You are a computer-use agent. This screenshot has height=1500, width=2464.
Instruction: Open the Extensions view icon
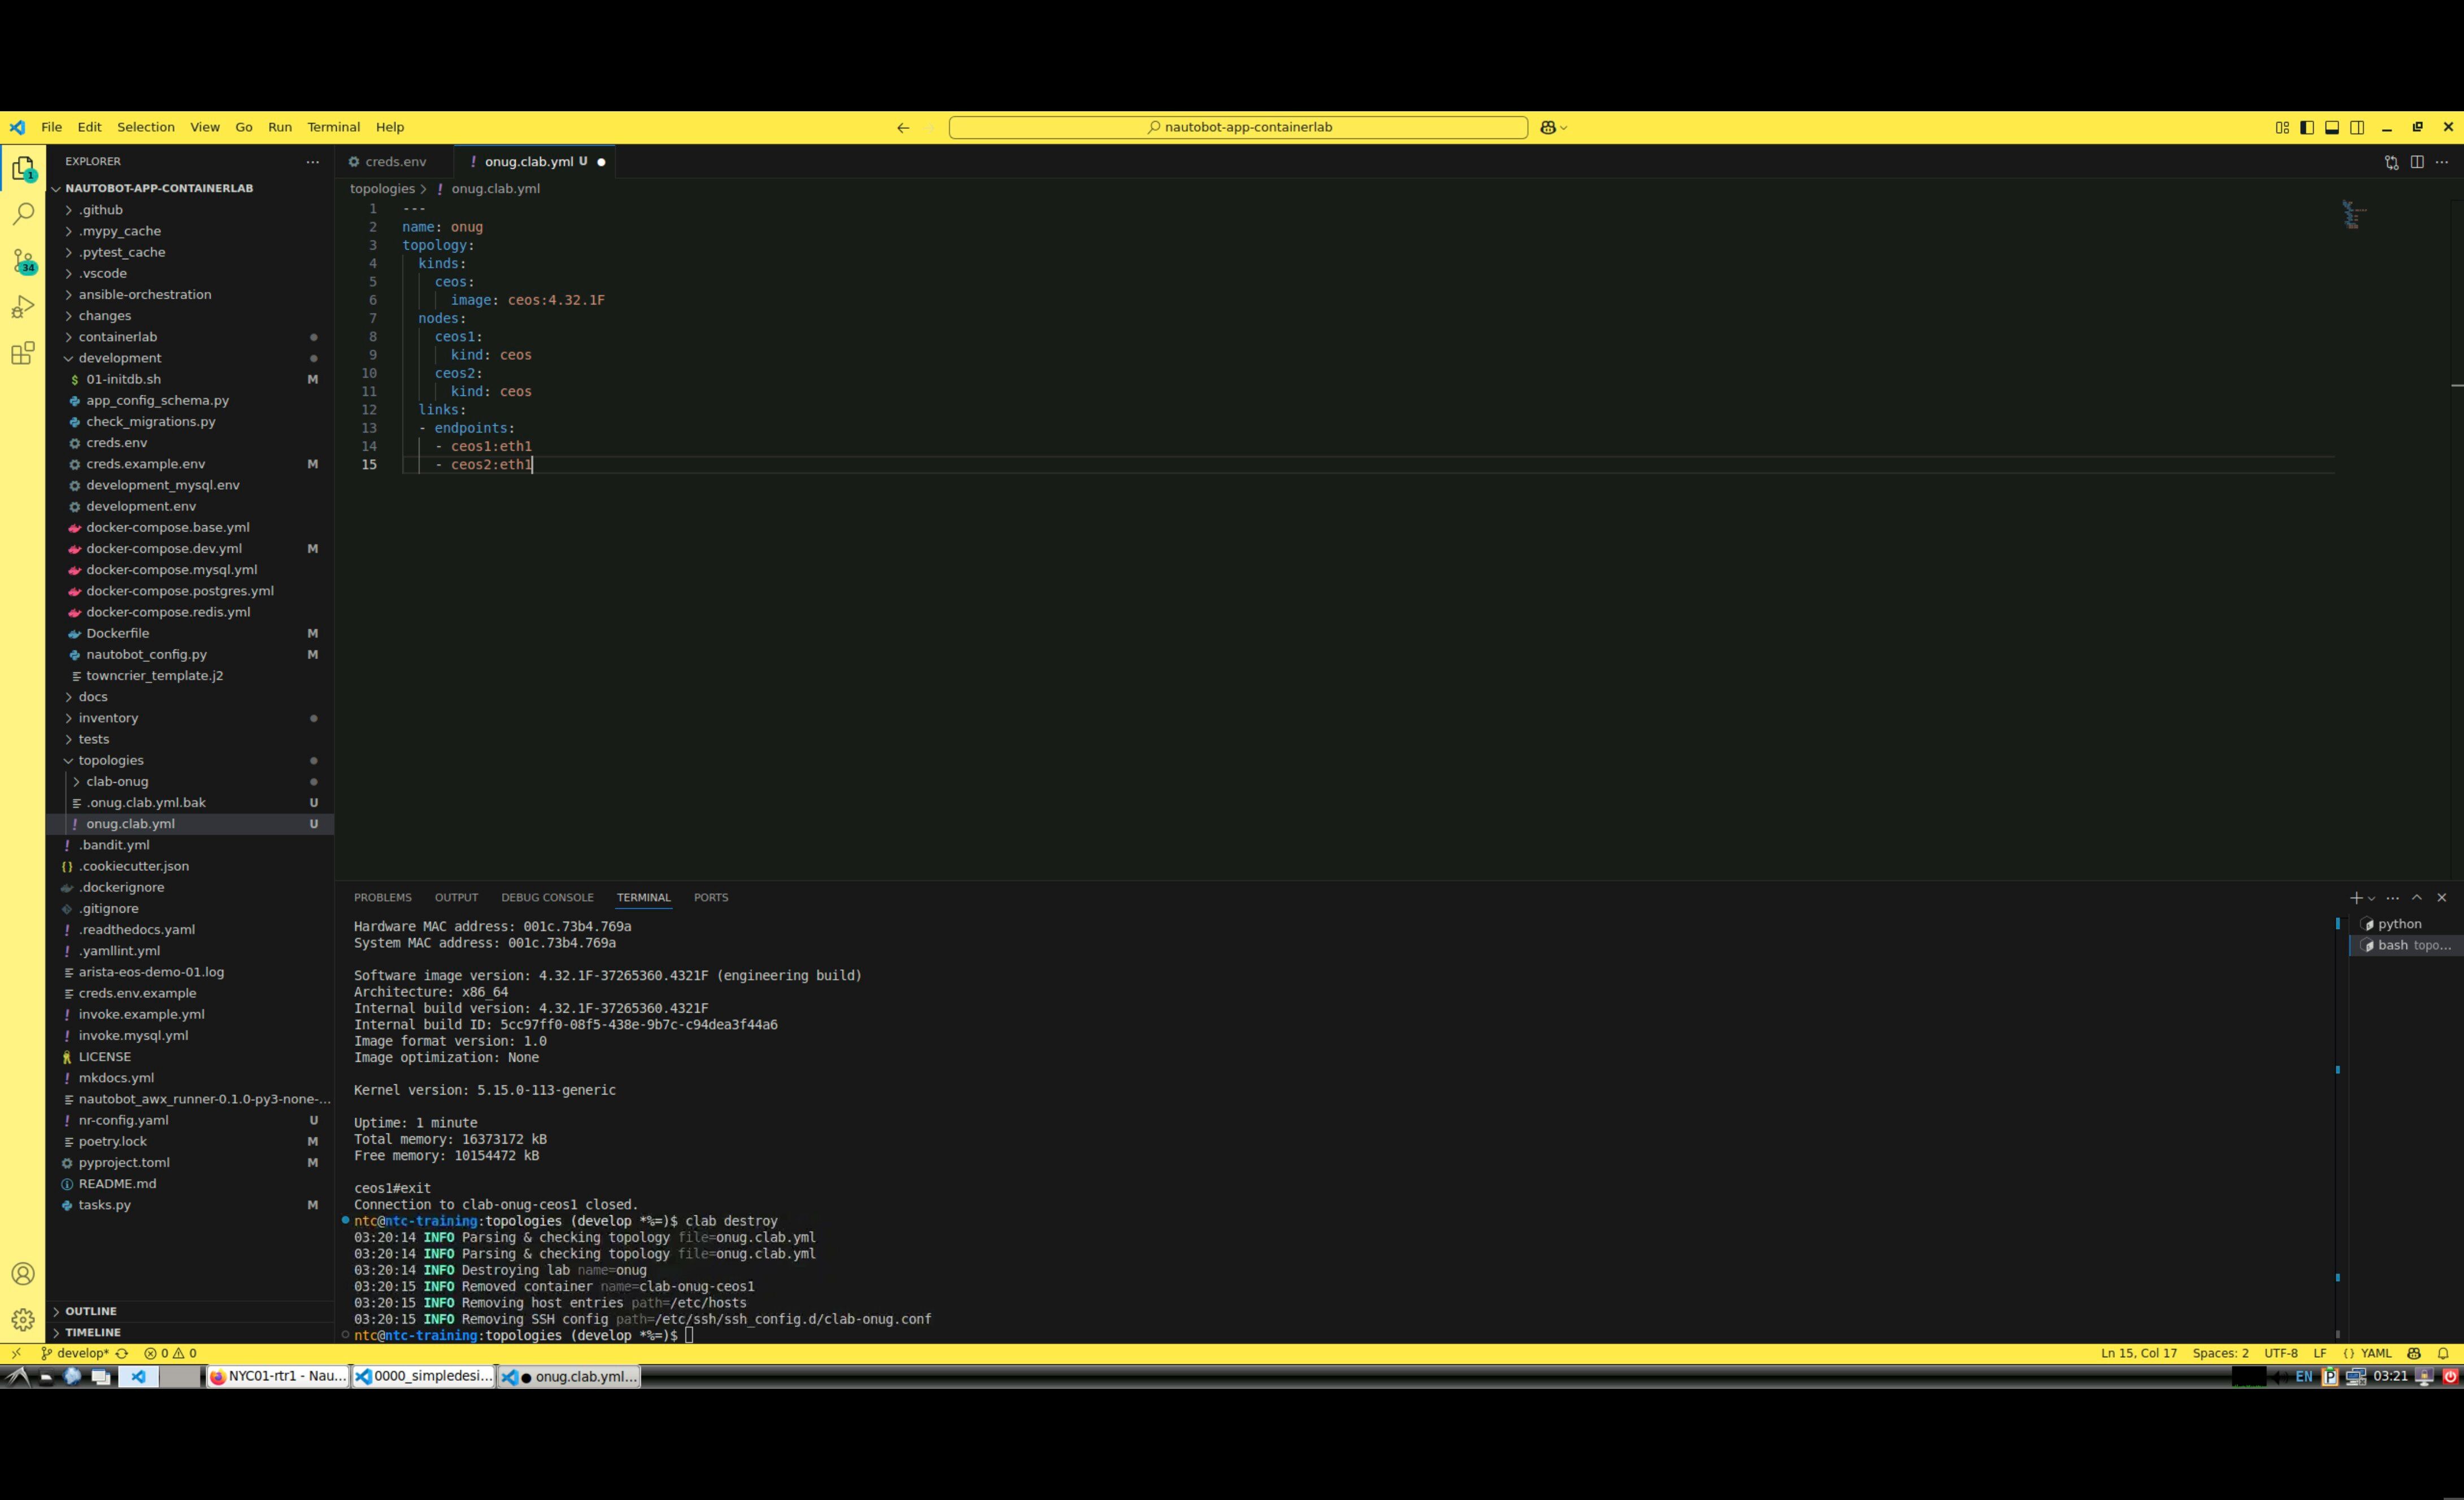pyautogui.click(x=23, y=353)
